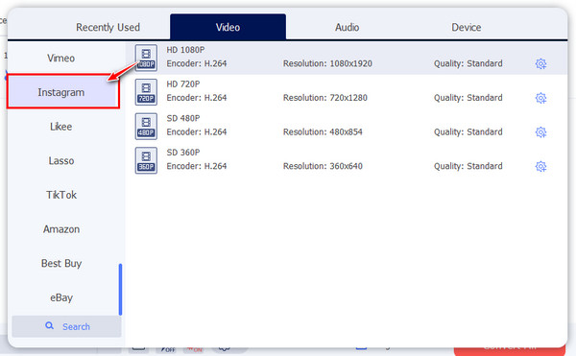
Task: Choose Lasso from the sidebar
Action: (61, 161)
